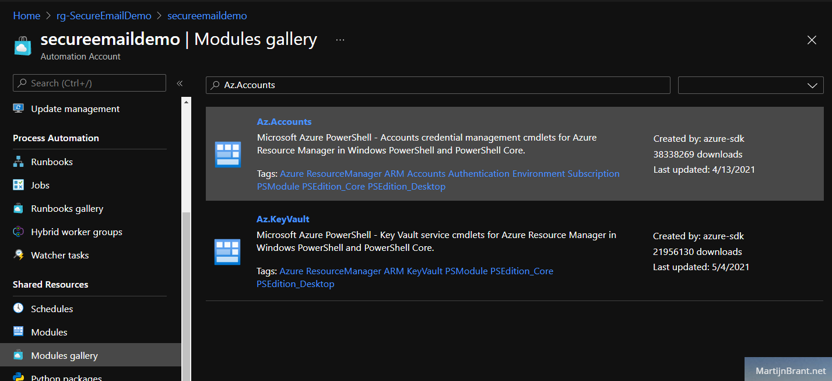Select Watcher tasks in the sidebar
Screen dimensions: 832x381
[x=60, y=255]
